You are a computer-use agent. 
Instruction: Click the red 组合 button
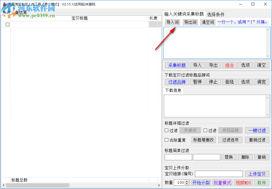(230, 65)
